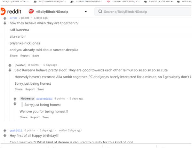Save the 'We love you' comment
The height and width of the screenshot is (148, 192).
(x=46, y=117)
